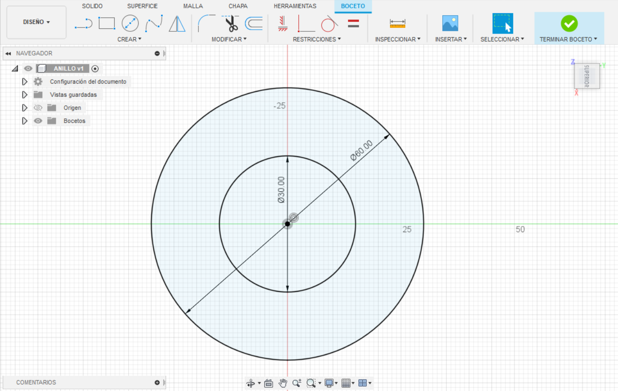
Task: Apply Equal constraint icon
Action: click(x=353, y=24)
